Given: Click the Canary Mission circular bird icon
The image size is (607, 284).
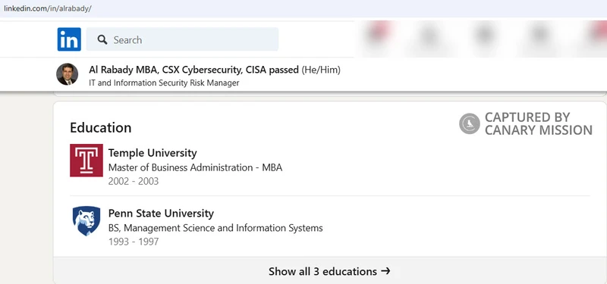Looking at the screenshot, I should (x=470, y=123).
